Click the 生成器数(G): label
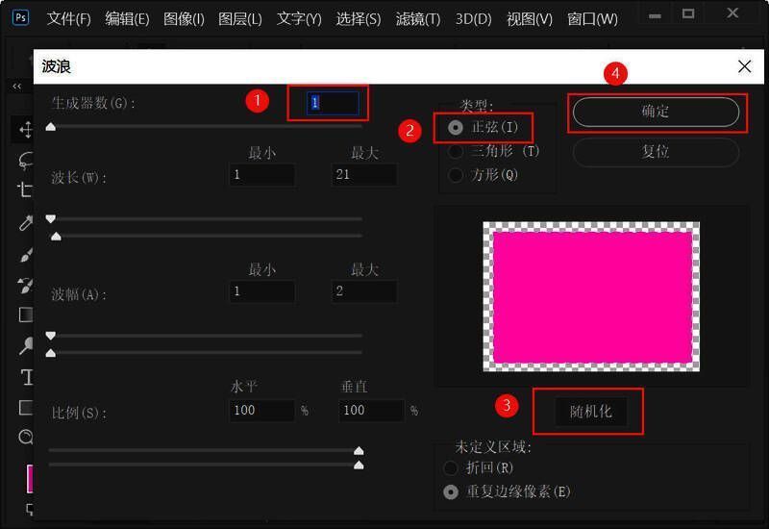Image resolution: width=769 pixels, height=529 pixels. (93, 103)
